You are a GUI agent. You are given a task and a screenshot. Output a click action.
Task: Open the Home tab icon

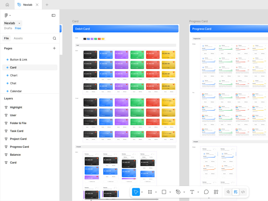coord(7,5)
